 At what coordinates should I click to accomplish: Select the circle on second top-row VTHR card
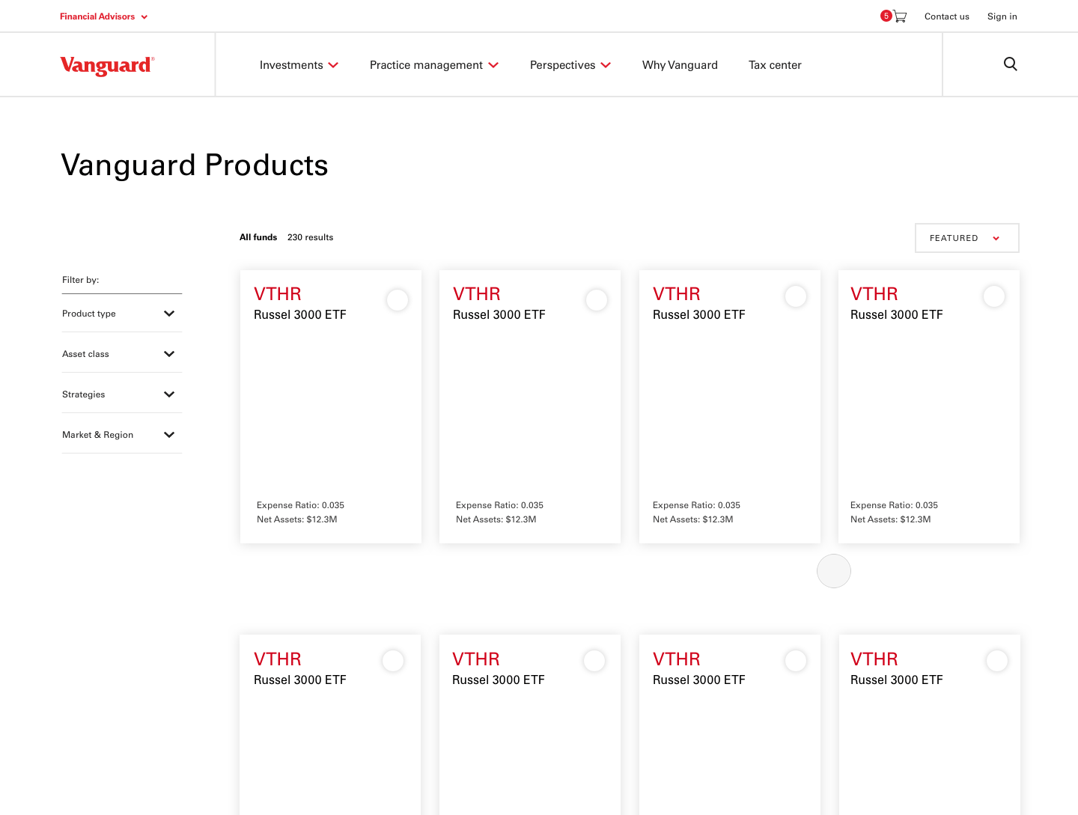[x=597, y=300]
